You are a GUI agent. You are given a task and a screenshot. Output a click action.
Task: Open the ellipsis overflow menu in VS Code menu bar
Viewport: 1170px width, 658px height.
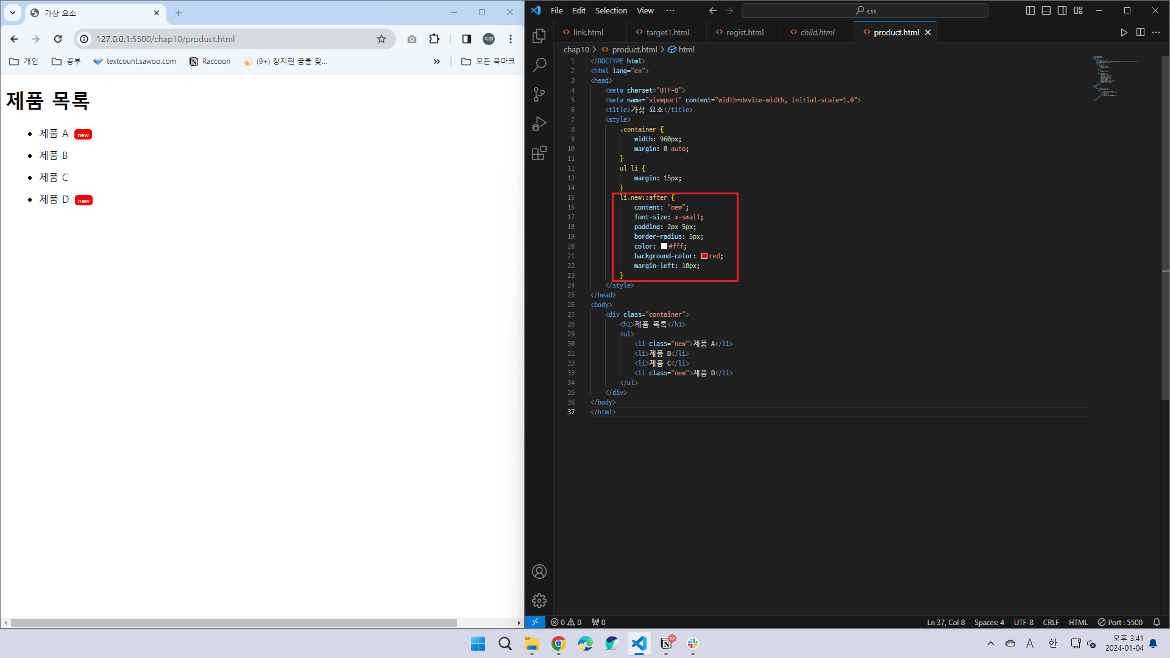(670, 10)
